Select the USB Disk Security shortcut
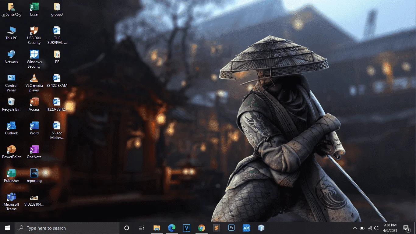Viewport: 416px width, 234px height. [34, 36]
